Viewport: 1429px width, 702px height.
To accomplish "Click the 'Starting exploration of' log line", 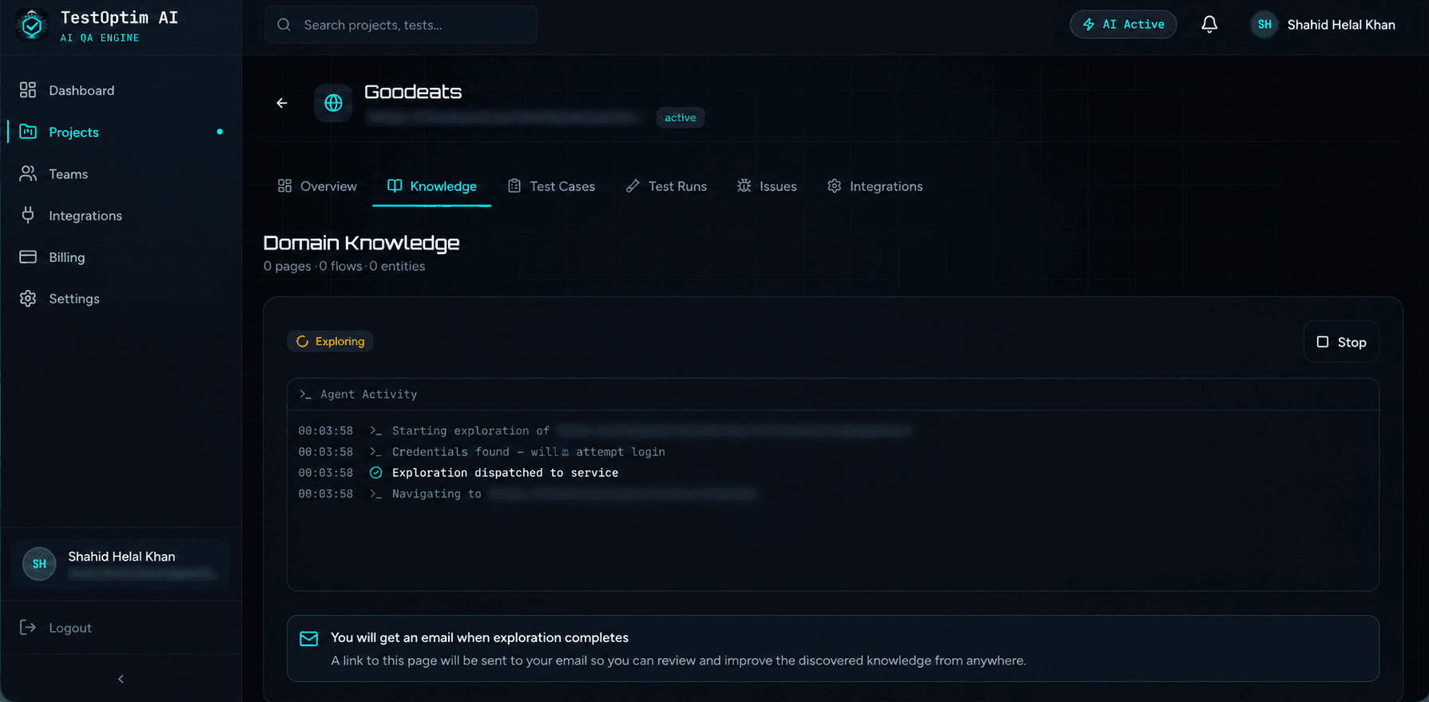I will click(470, 430).
